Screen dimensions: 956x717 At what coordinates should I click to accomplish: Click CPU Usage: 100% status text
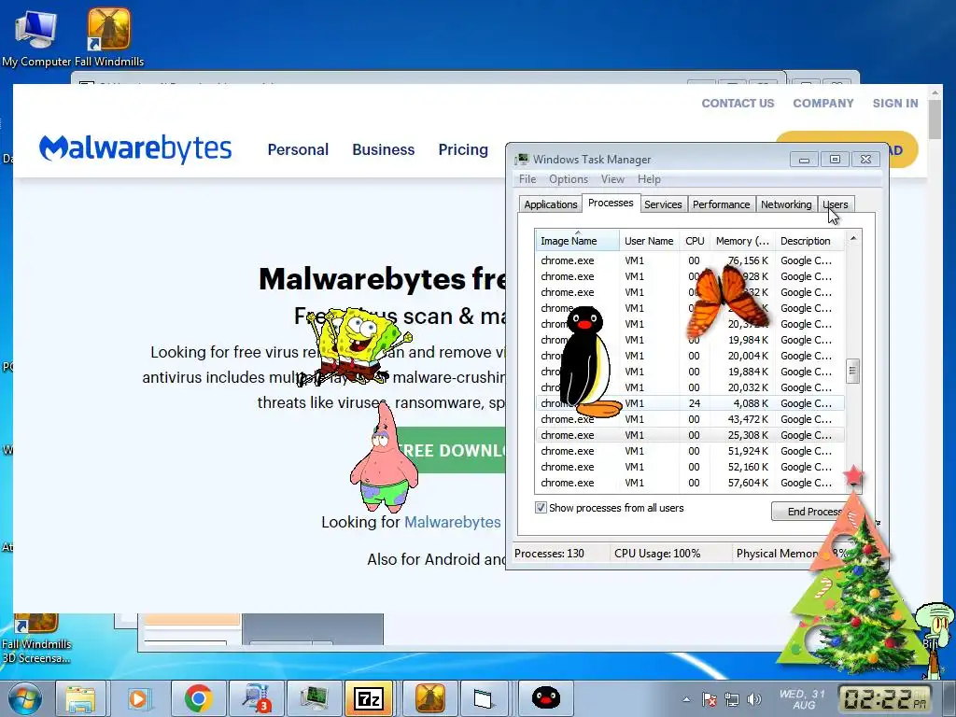point(657,553)
